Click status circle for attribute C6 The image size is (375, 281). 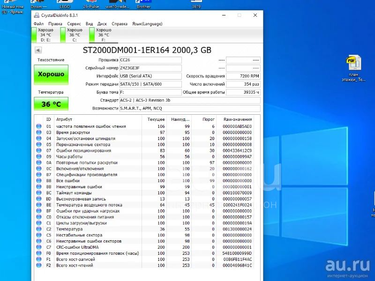(x=39, y=241)
